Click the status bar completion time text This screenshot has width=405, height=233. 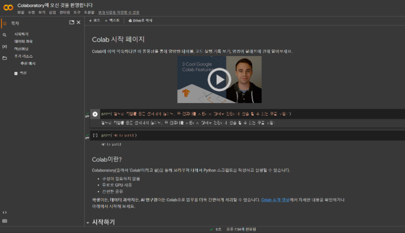pyautogui.click(x=241, y=229)
